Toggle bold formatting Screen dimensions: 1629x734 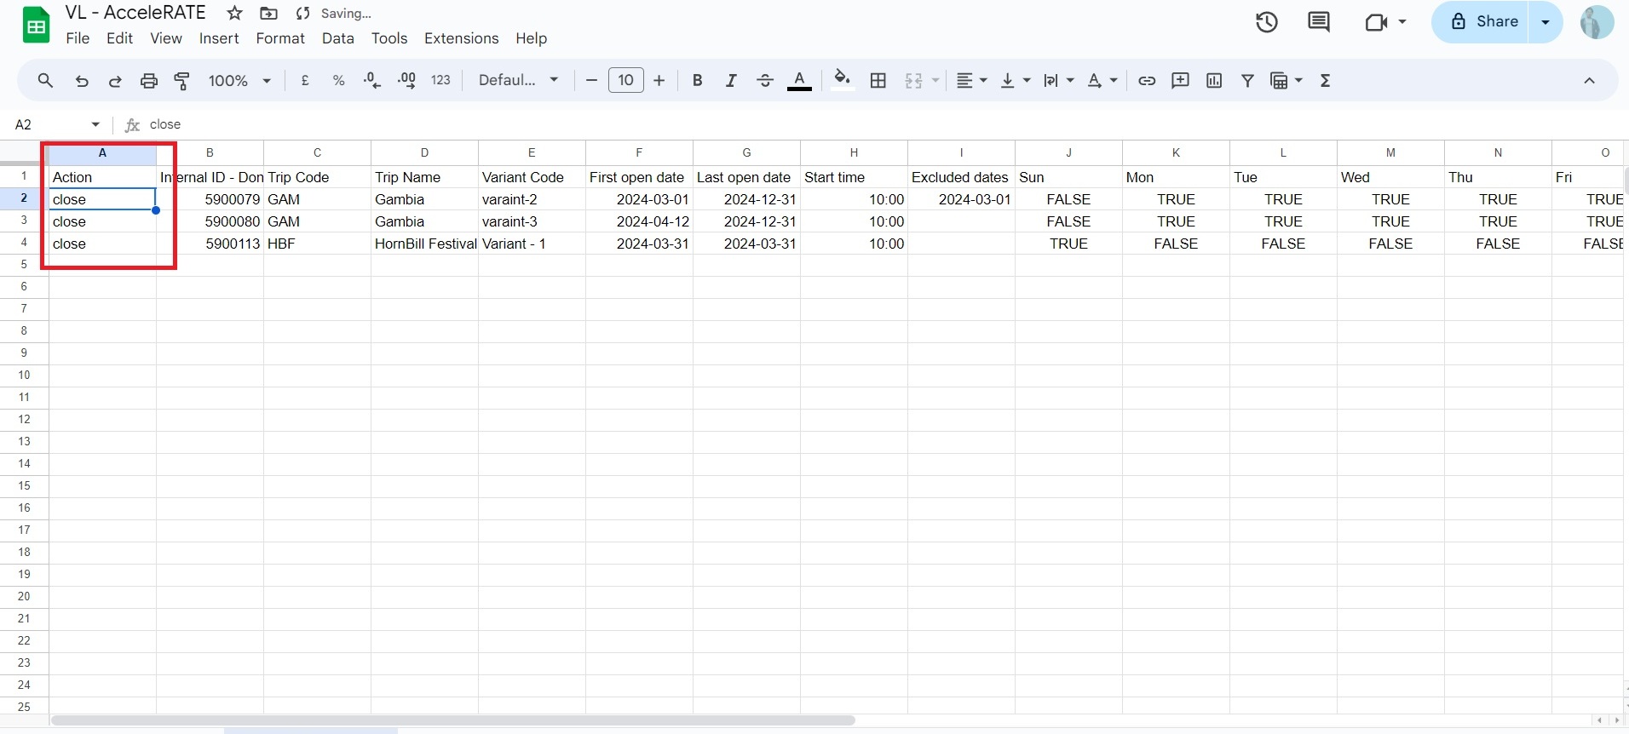[x=697, y=81]
